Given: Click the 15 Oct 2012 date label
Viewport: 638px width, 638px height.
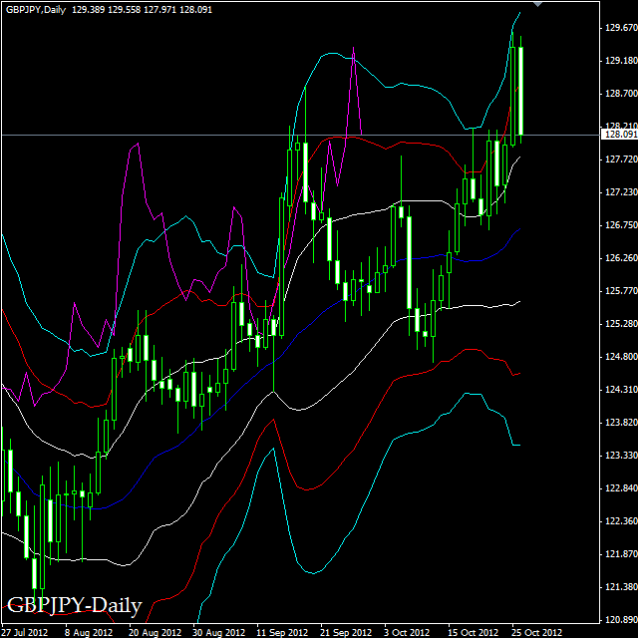Looking at the screenshot, I should (x=474, y=632).
